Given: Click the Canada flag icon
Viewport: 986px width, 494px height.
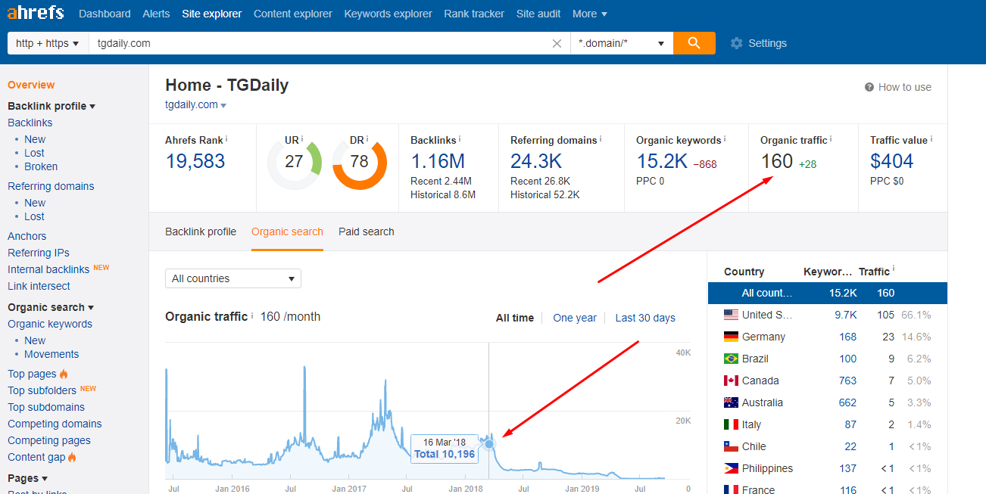Looking at the screenshot, I should (731, 381).
